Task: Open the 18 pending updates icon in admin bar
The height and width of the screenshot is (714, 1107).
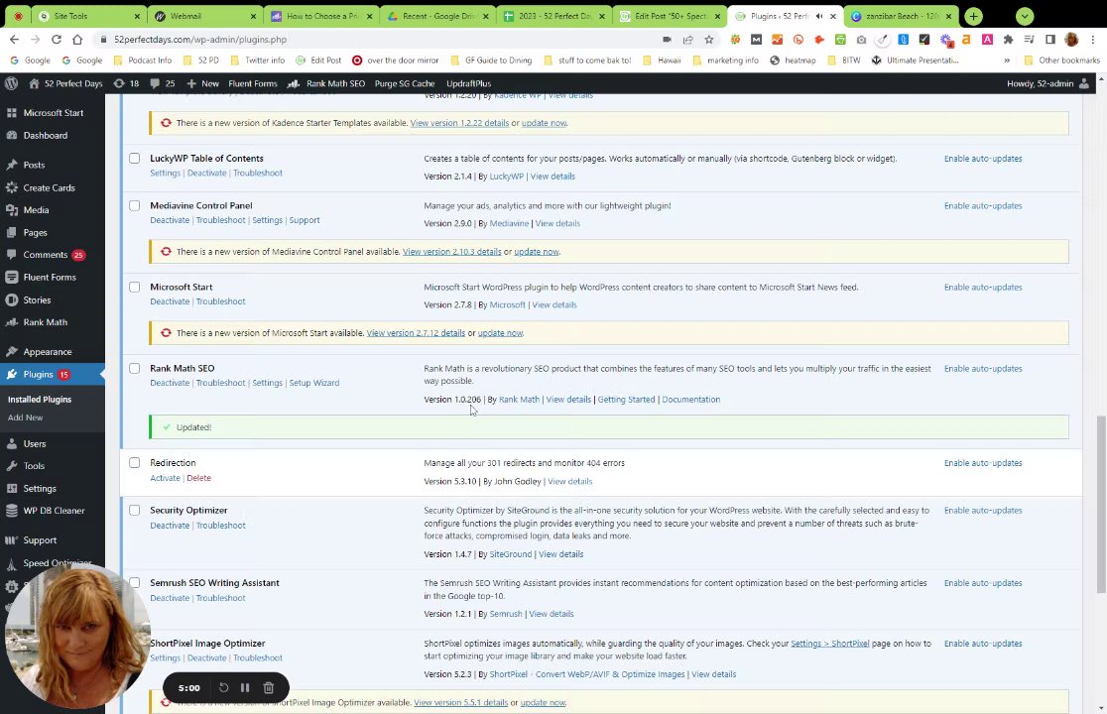Action: tap(126, 83)
